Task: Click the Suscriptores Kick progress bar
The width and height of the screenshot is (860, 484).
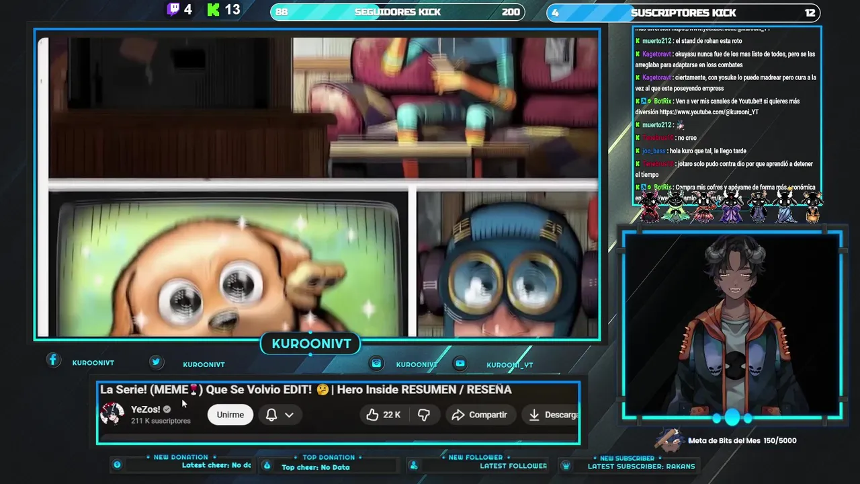Action: point(683,13)
